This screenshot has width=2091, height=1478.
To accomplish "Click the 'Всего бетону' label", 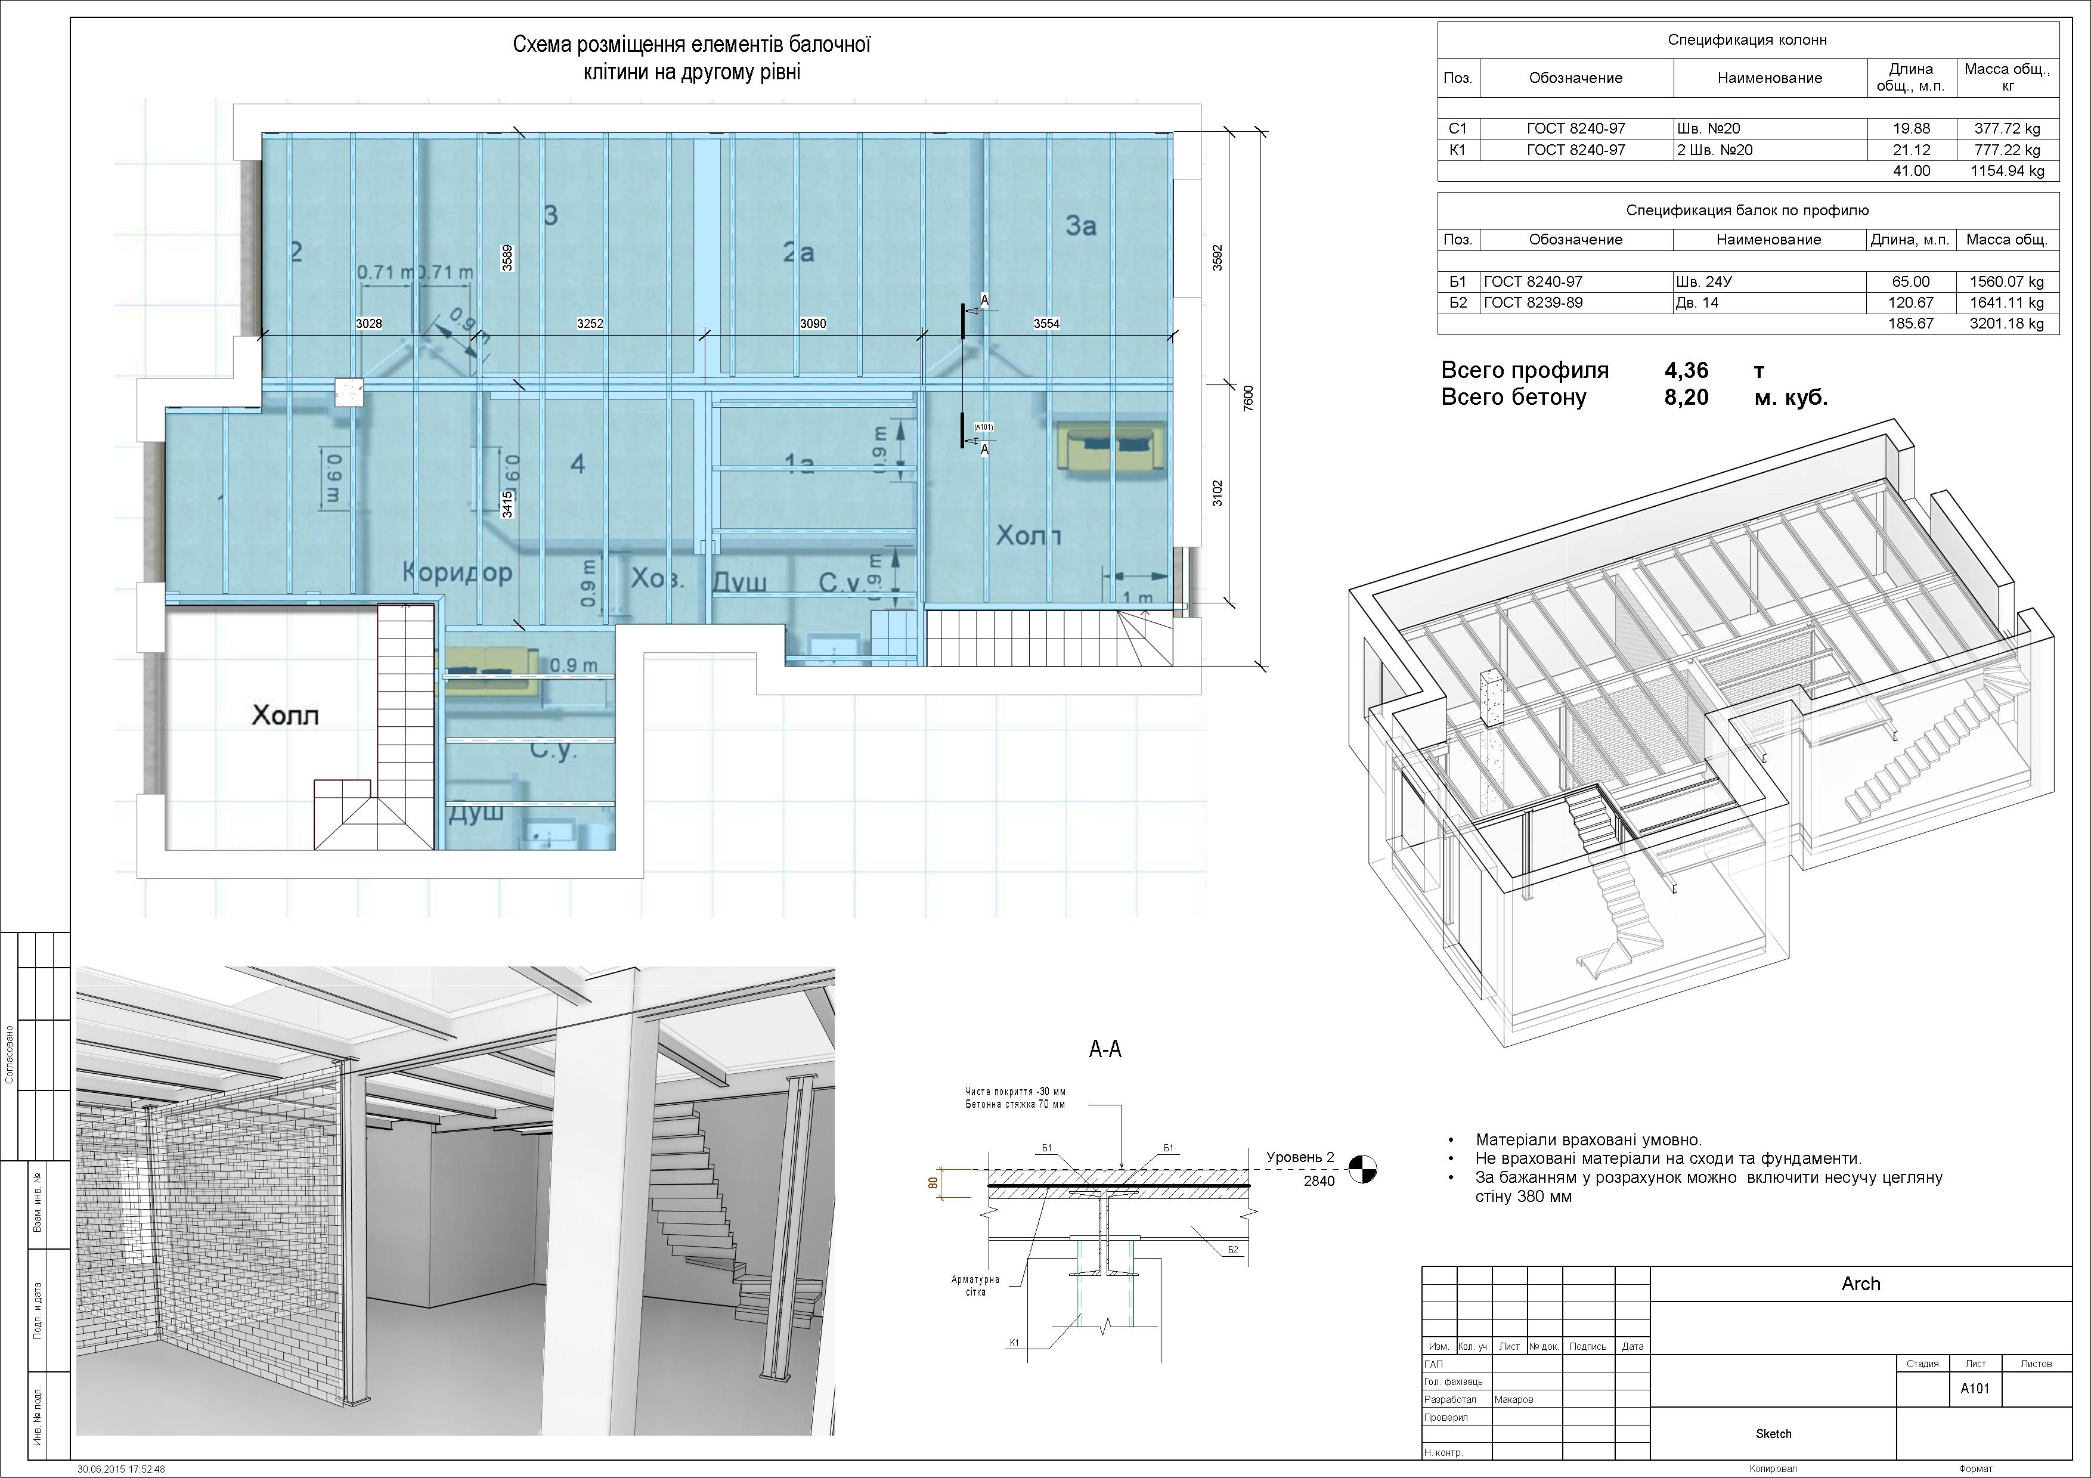I will (x=1514, y=397).
